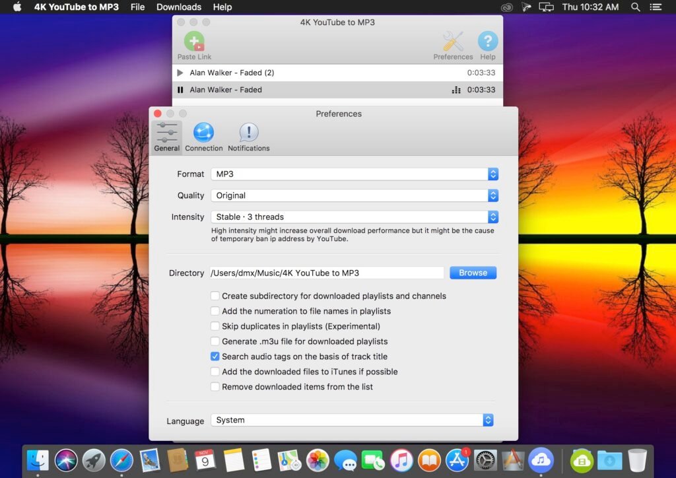Click the Paste Link button
Viewport: 676px width, 478px height.
(193, 46)
